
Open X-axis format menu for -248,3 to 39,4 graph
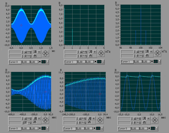click(x=84, y=119)
